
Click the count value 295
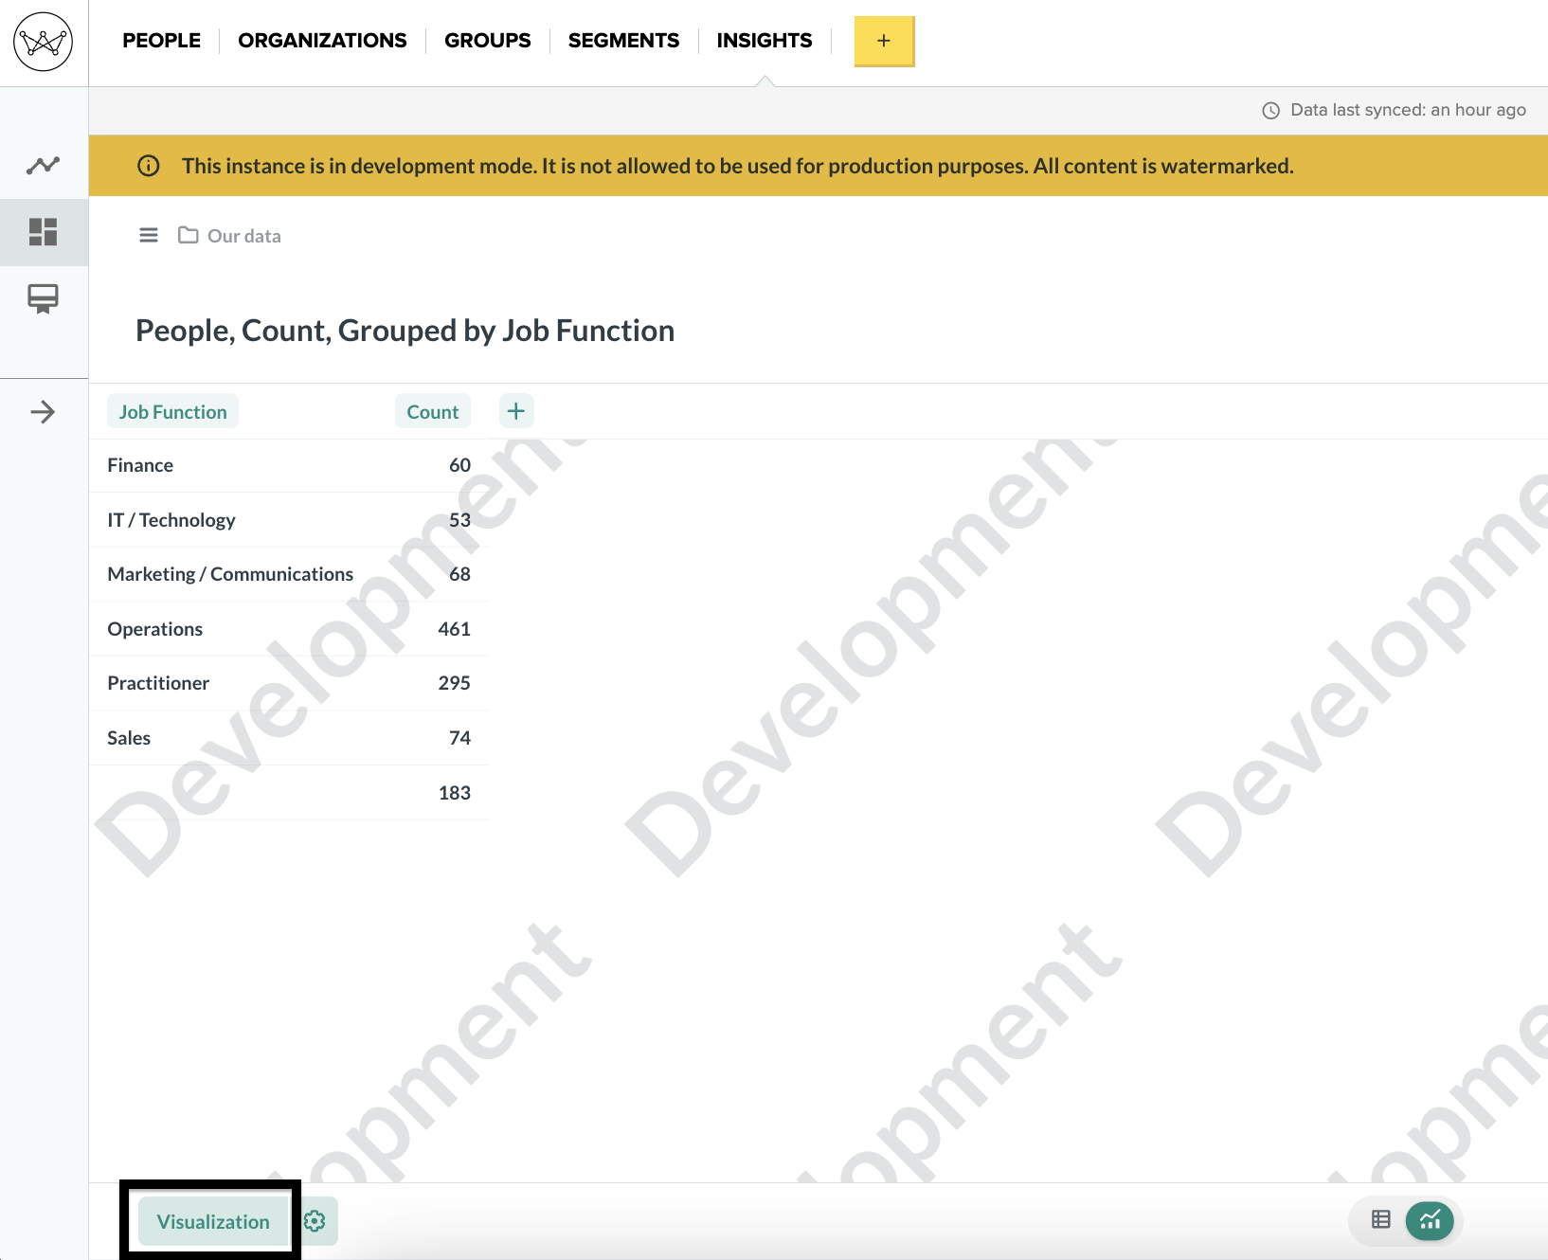(x=454, y=683)
